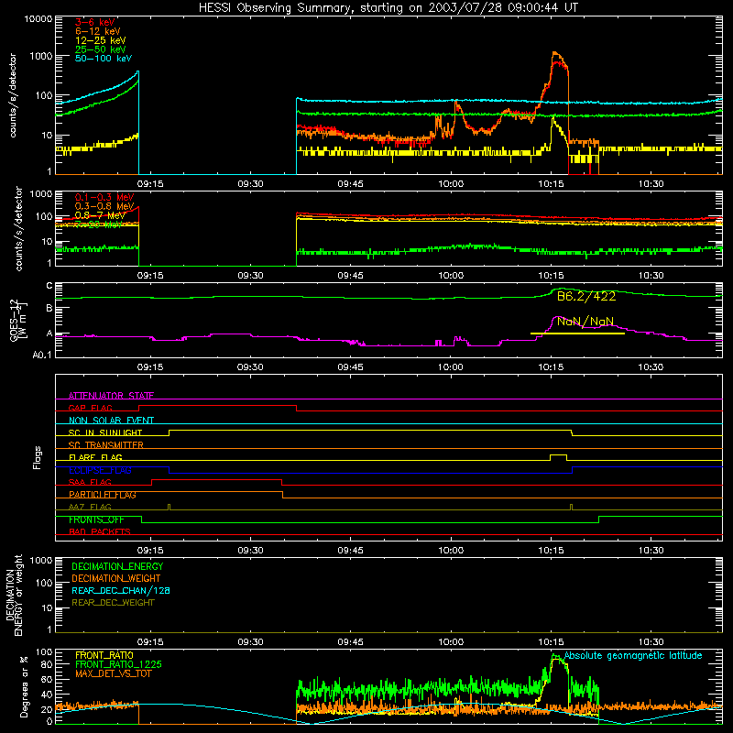Image resolution: width=733 pixels, height=733 pixels.
Task: Select the NON_SOLAR_EVENT flag label
Action: 111,421
